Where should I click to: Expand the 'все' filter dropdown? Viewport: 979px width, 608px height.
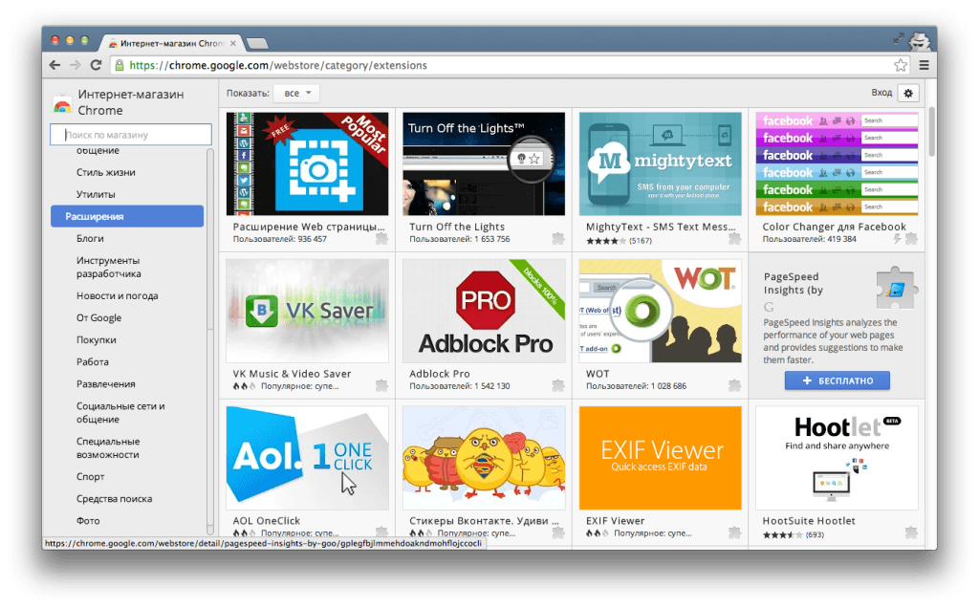point(296,93)
